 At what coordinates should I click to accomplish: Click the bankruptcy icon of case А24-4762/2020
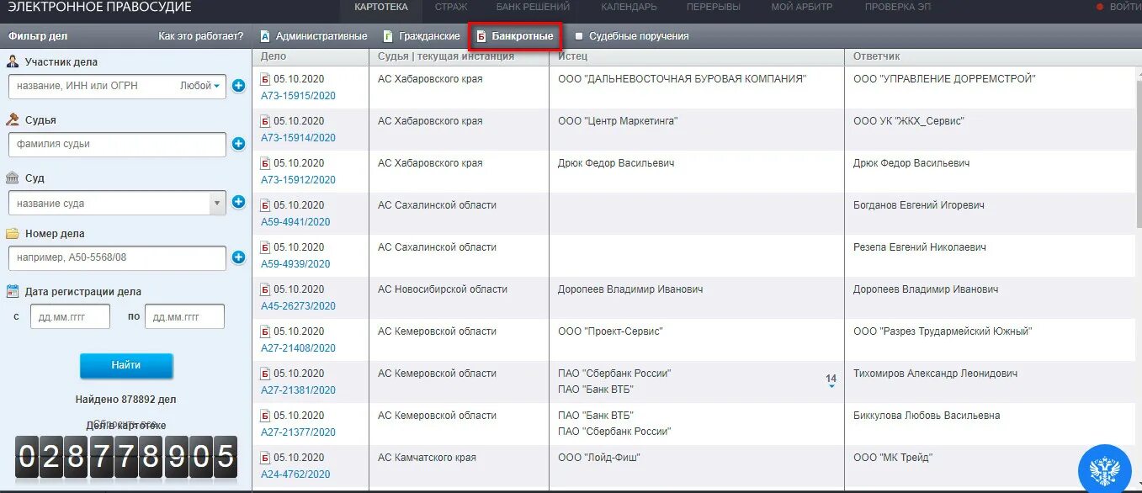[265, 458]
